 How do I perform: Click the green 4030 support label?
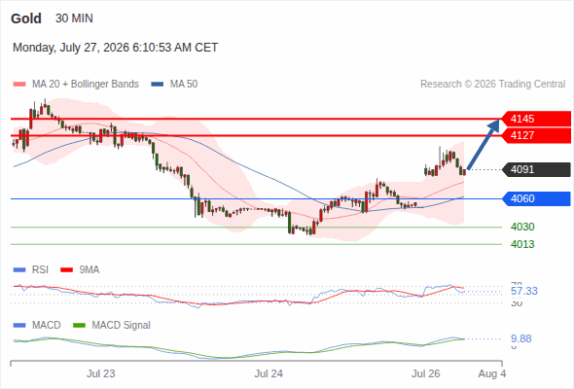tap(522, 227)
